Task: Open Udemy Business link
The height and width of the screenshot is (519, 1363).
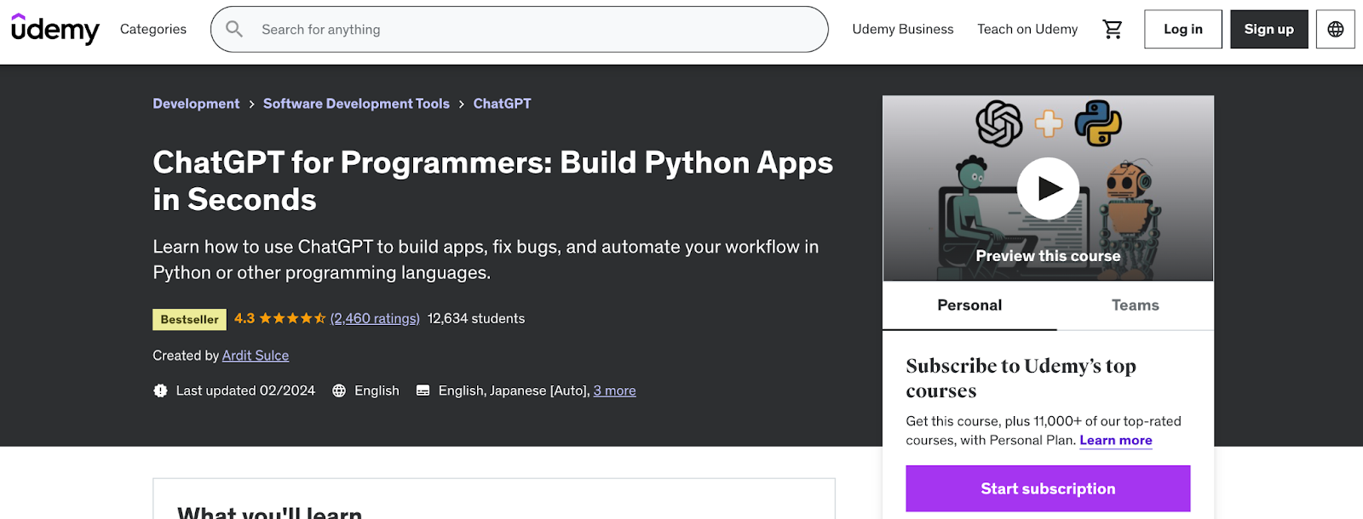Action: point(903,29)
